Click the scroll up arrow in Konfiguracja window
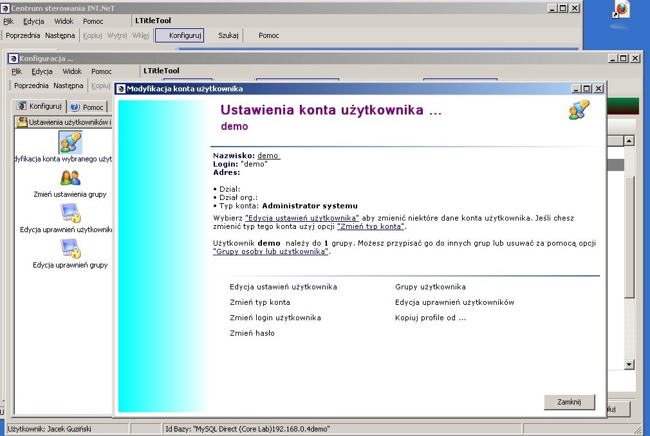The image size is (650, 436). (629, 141)
